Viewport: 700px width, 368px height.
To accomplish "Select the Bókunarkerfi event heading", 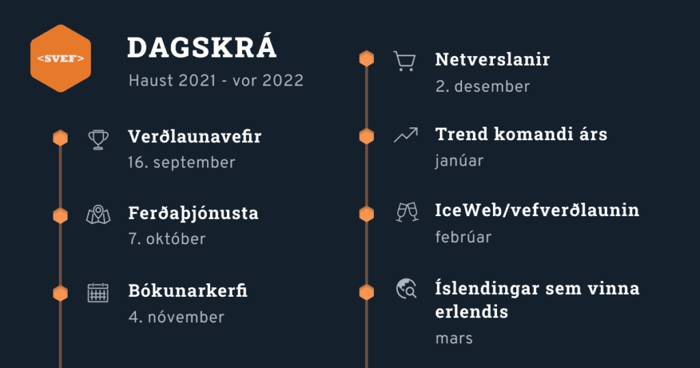I will [188, 291].
